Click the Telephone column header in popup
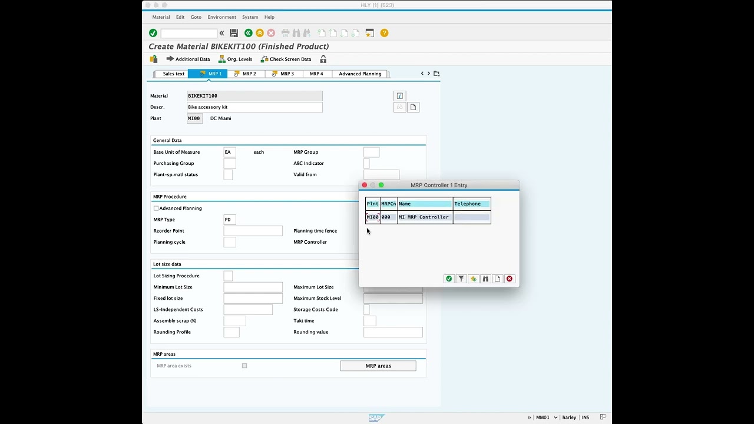Image resolution: width=754 pixels, height=424 pixels. click(471, 204)
